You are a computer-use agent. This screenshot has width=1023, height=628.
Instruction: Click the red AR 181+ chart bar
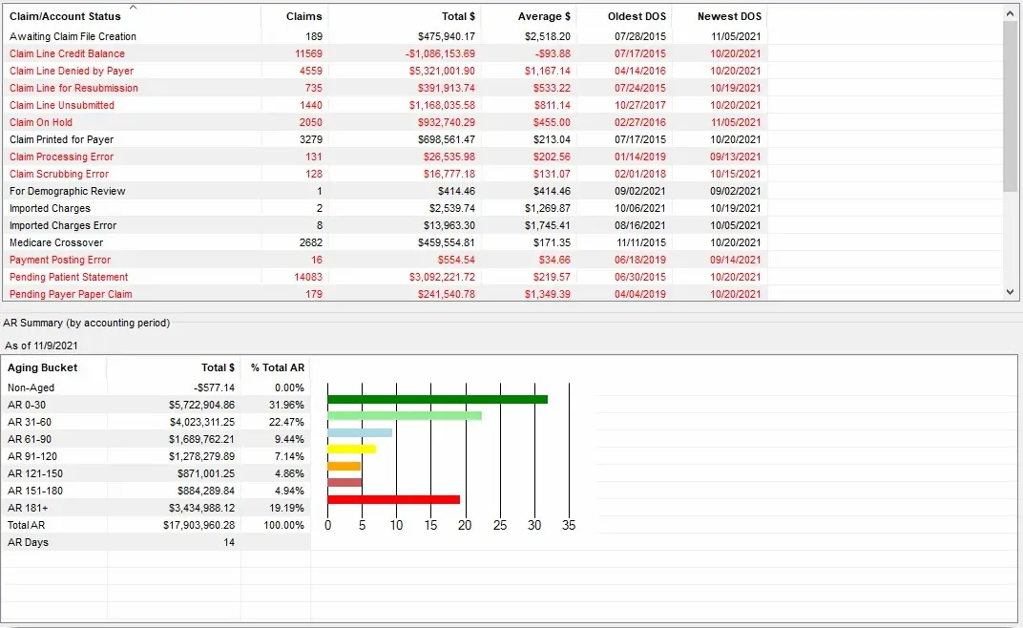pos(391,498)
